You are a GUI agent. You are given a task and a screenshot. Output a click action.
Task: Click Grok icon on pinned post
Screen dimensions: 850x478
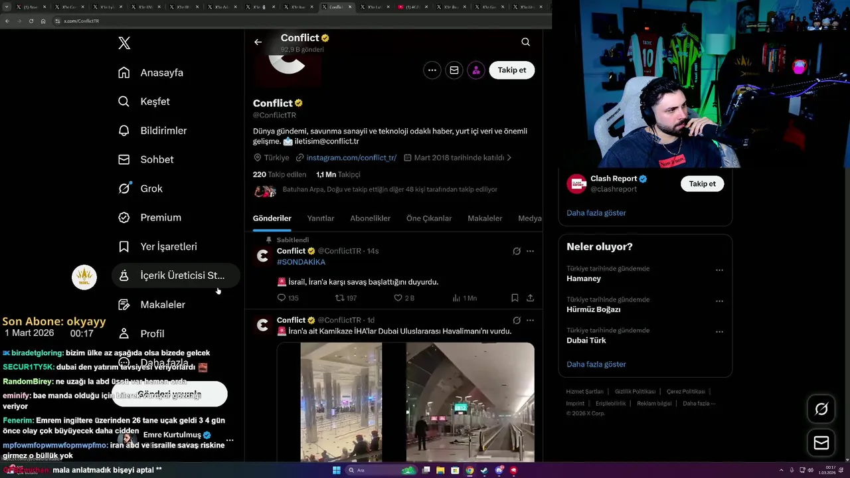(517, 251)
